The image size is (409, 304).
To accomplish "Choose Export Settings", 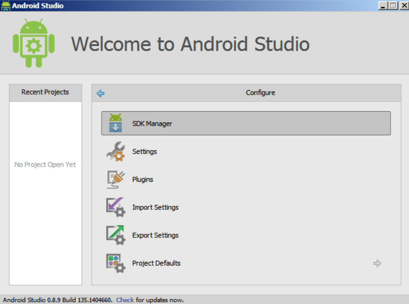I will click(x=155, y=235).
